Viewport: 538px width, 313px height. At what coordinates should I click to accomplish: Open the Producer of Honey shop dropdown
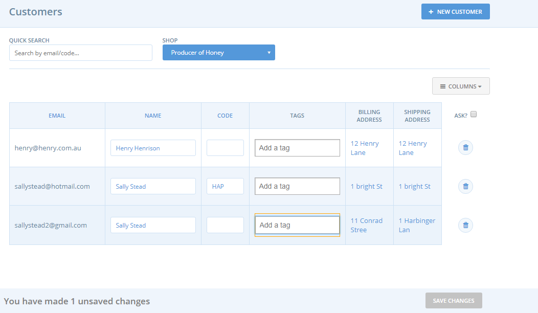218,53
